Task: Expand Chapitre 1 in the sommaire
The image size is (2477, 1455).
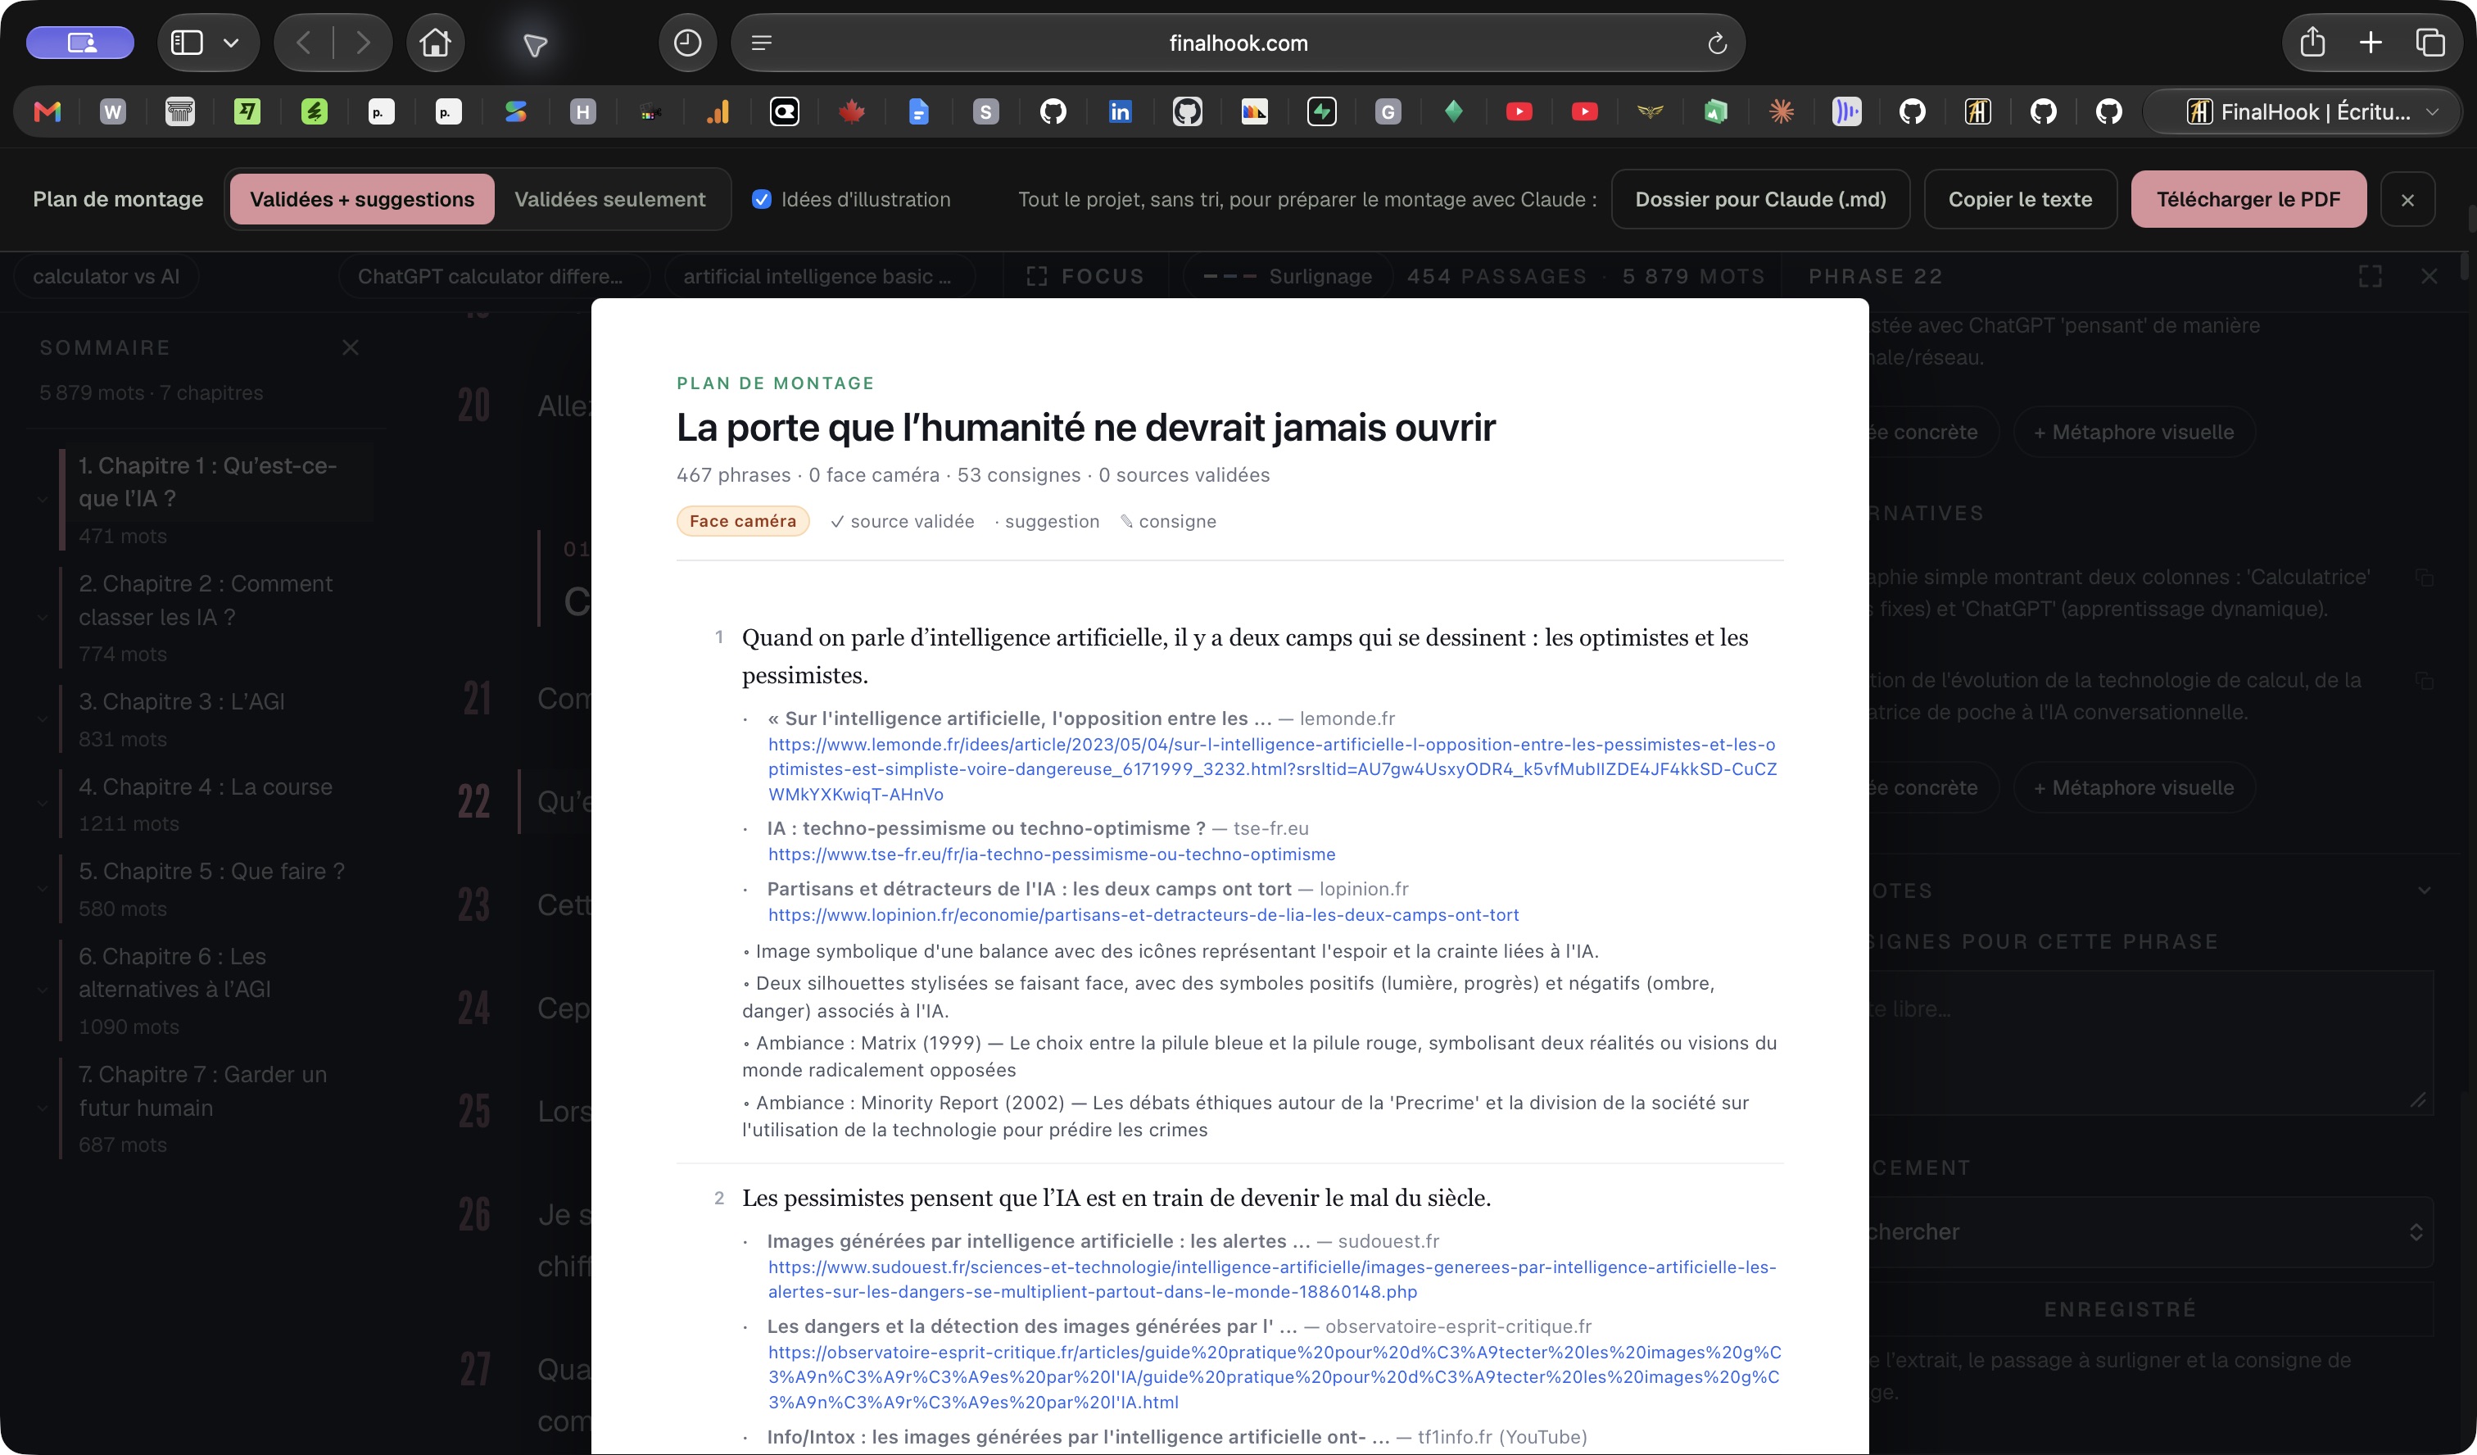Action: click(43, 500)
